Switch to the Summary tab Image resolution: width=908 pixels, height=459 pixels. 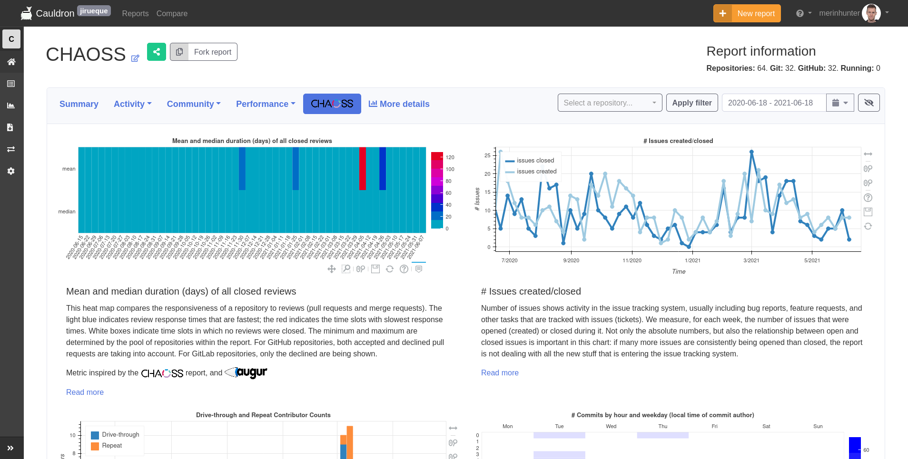point(79,104)
